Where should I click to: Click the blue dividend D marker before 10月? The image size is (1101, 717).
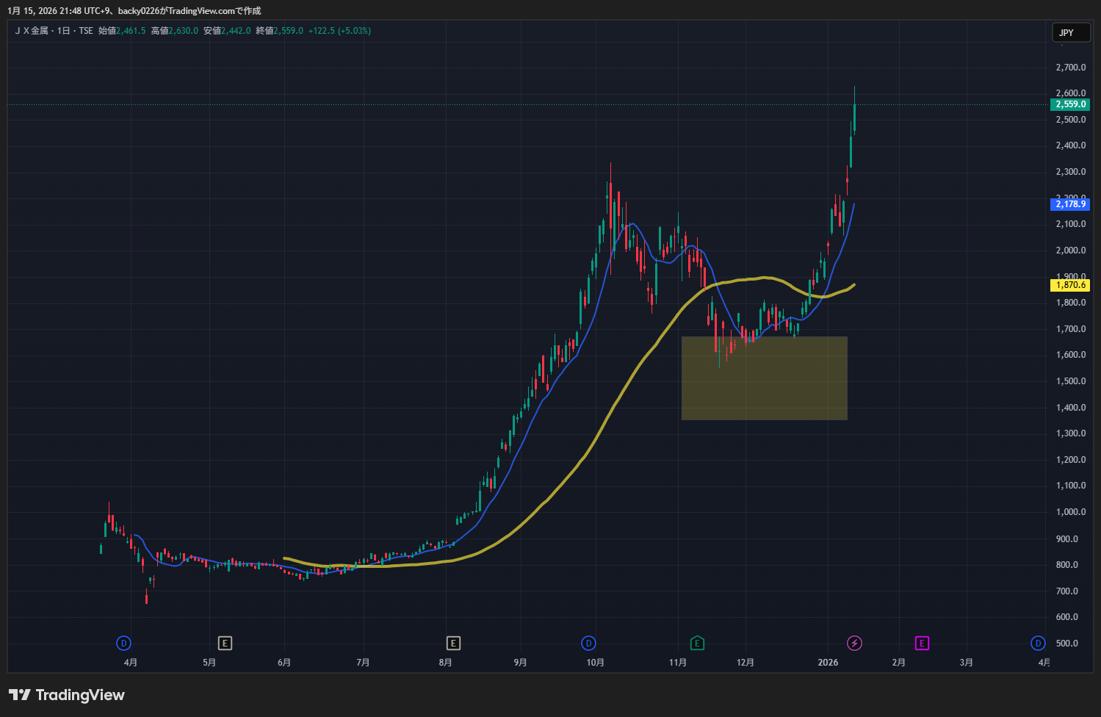tap(588, 644)
